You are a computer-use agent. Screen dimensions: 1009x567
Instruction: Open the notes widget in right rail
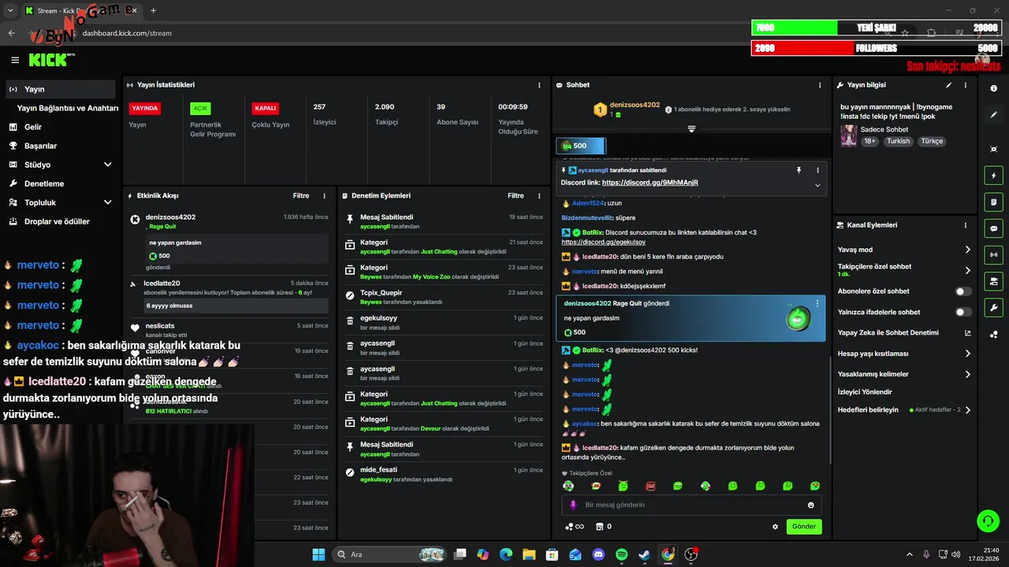[994, 202]
